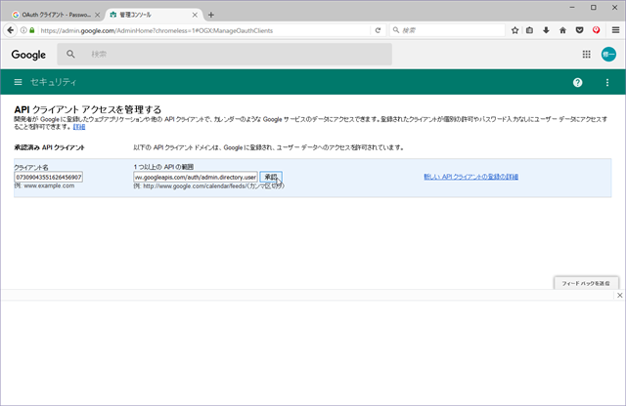
Task: Open a new browser tab
Action: click(x=211, y=15)
